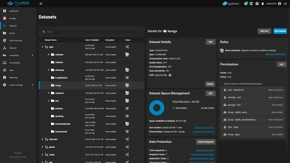Click the SMB share role icon for komga
This screenshot has width=290, height=163.
pyautogui.click(x=127, y=85)
